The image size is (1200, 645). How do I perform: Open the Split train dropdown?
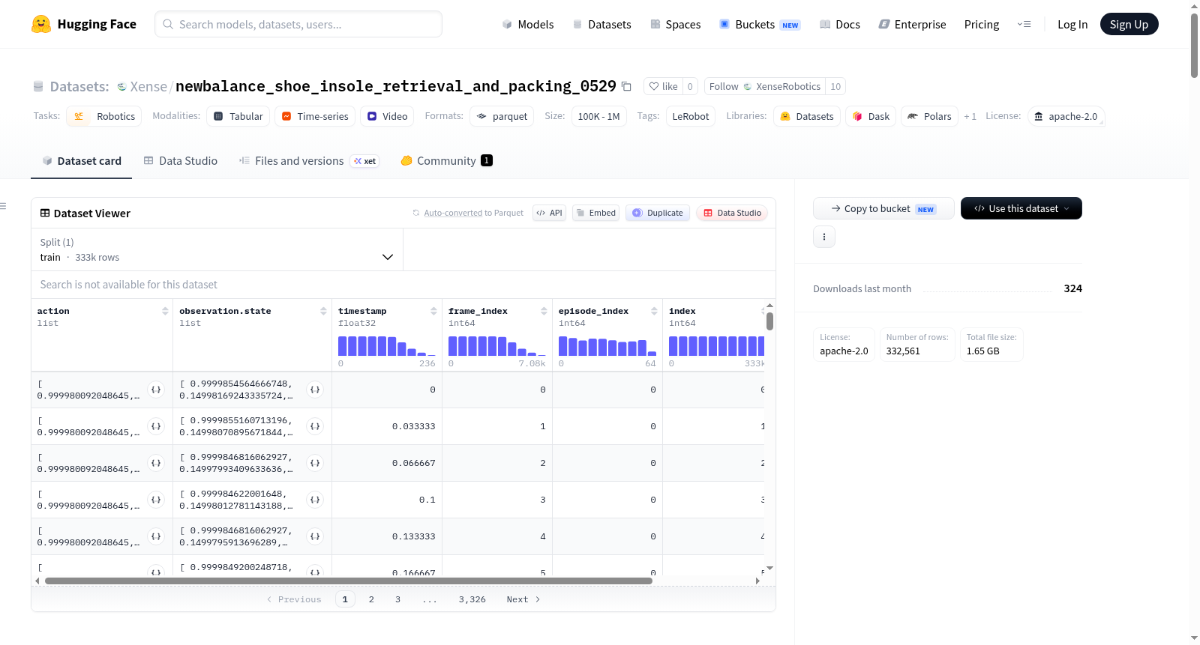217,249
